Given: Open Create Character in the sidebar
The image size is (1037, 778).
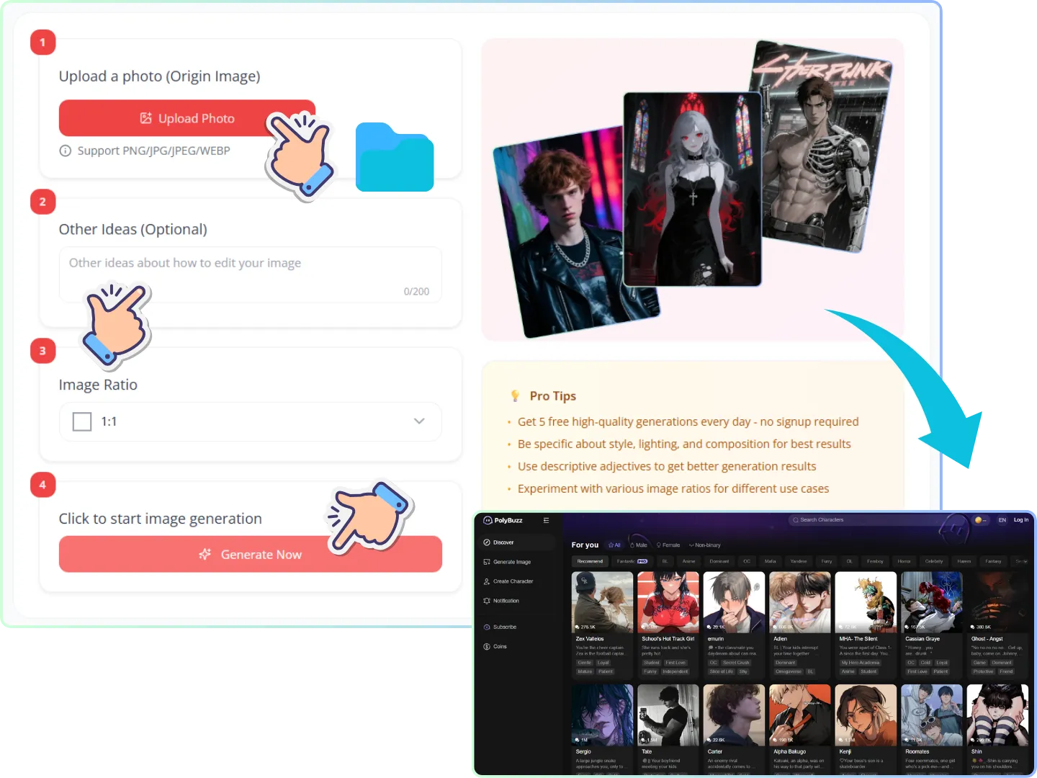Looking at the screenshot, I should click(513, 581).
